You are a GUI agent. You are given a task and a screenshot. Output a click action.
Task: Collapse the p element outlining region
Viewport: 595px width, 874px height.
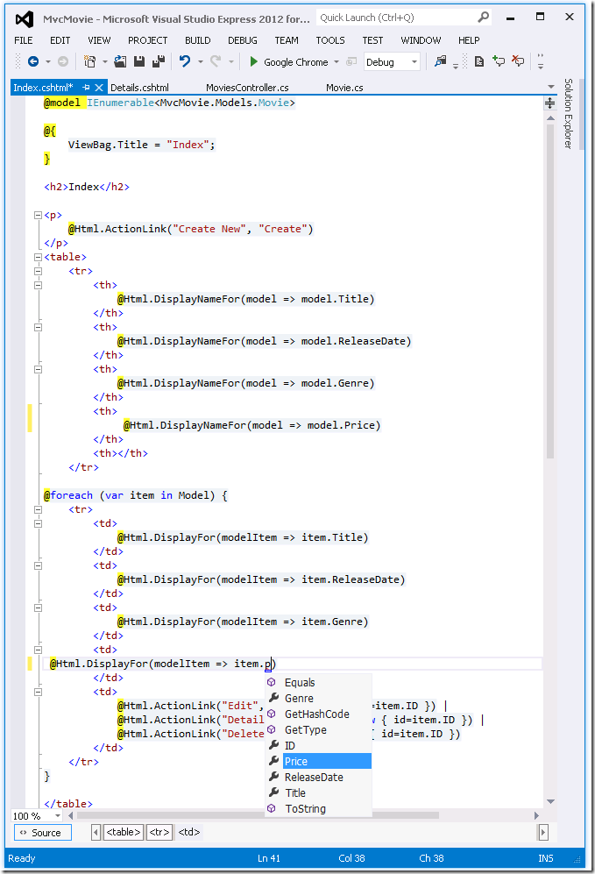point(38,215)
